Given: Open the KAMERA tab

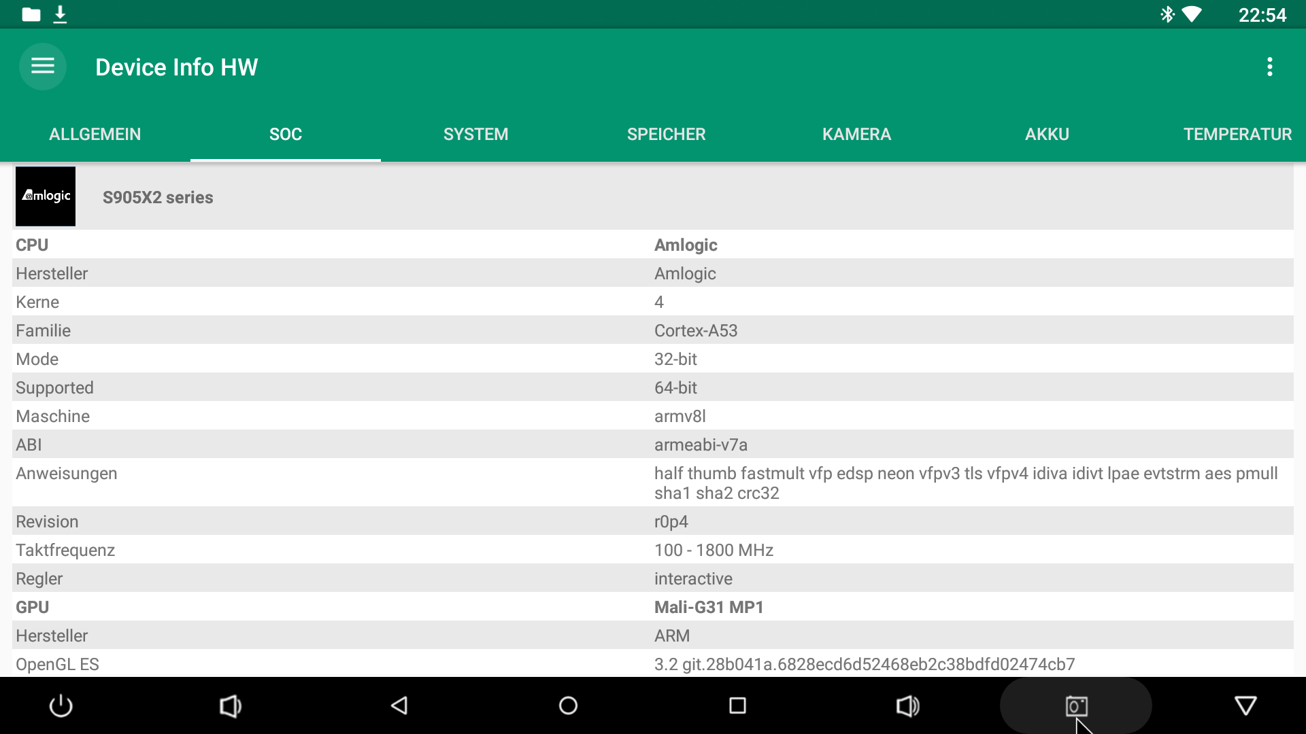Looking at the screenshot, I should 857,134.
